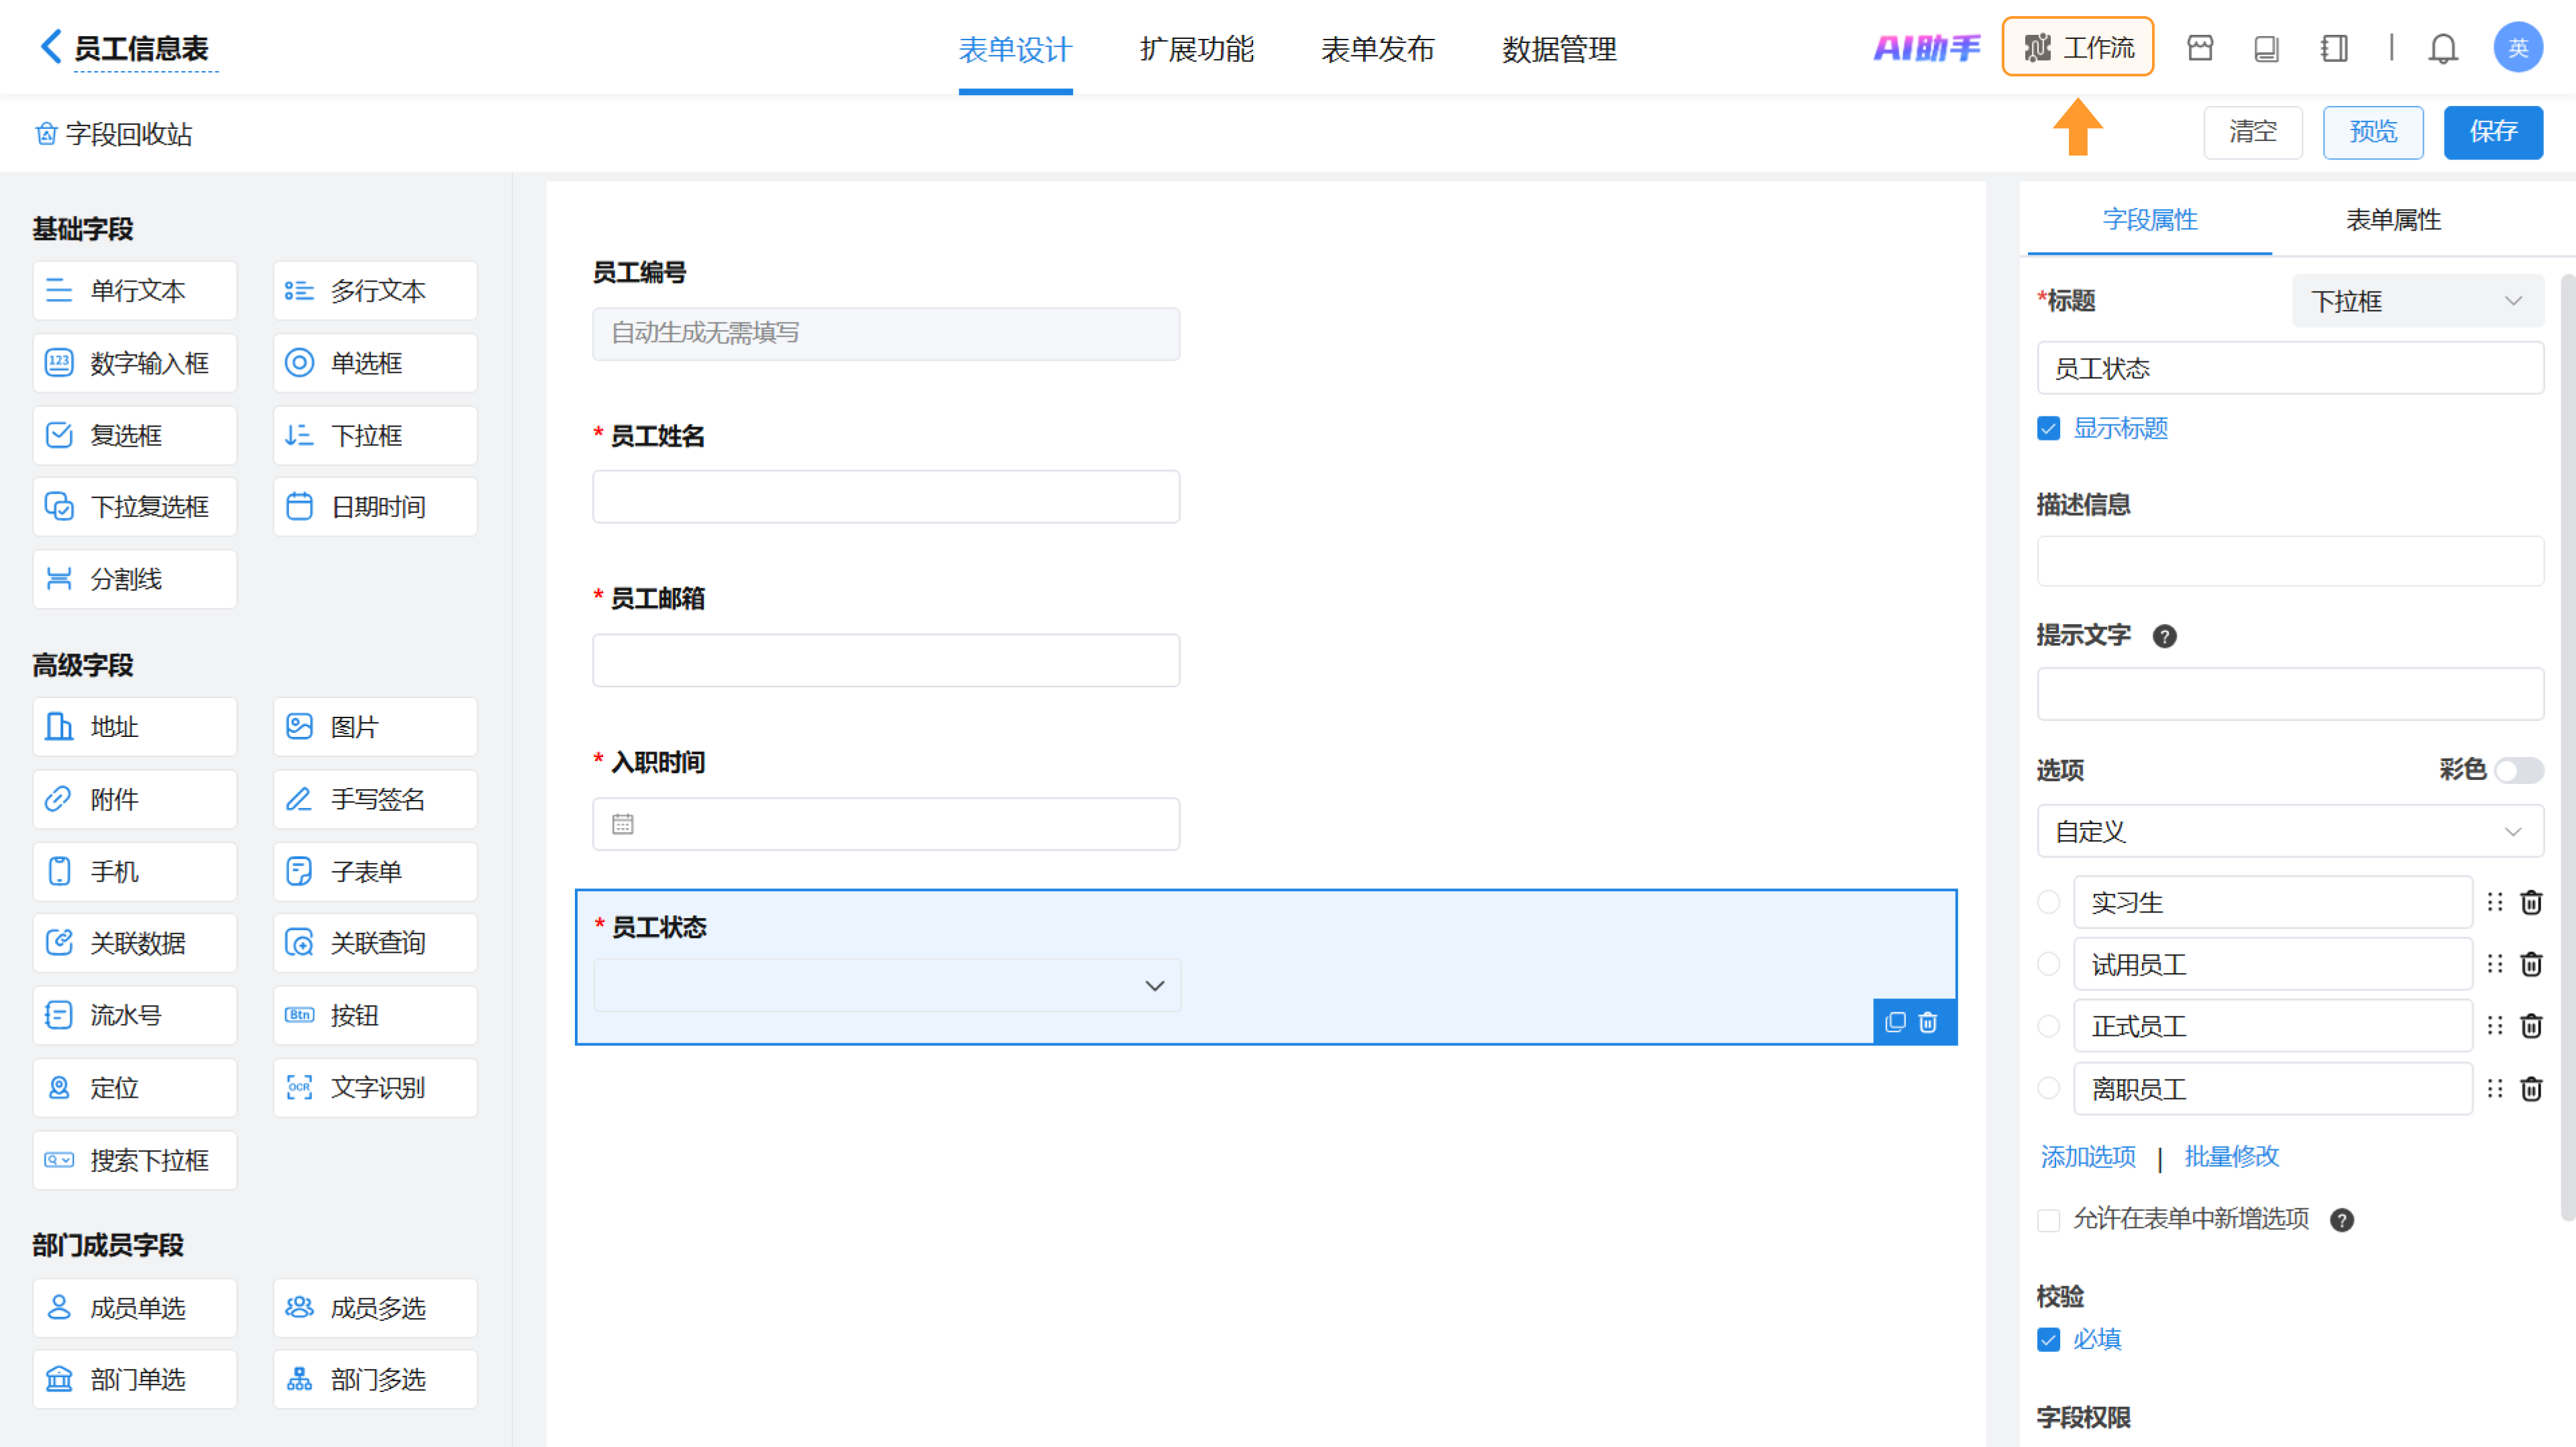Image resolution: width=2576 pixels, height=1447 pixels.
Task: Open the side-panel layout icon in top bar
Action: pos(2334,48)
